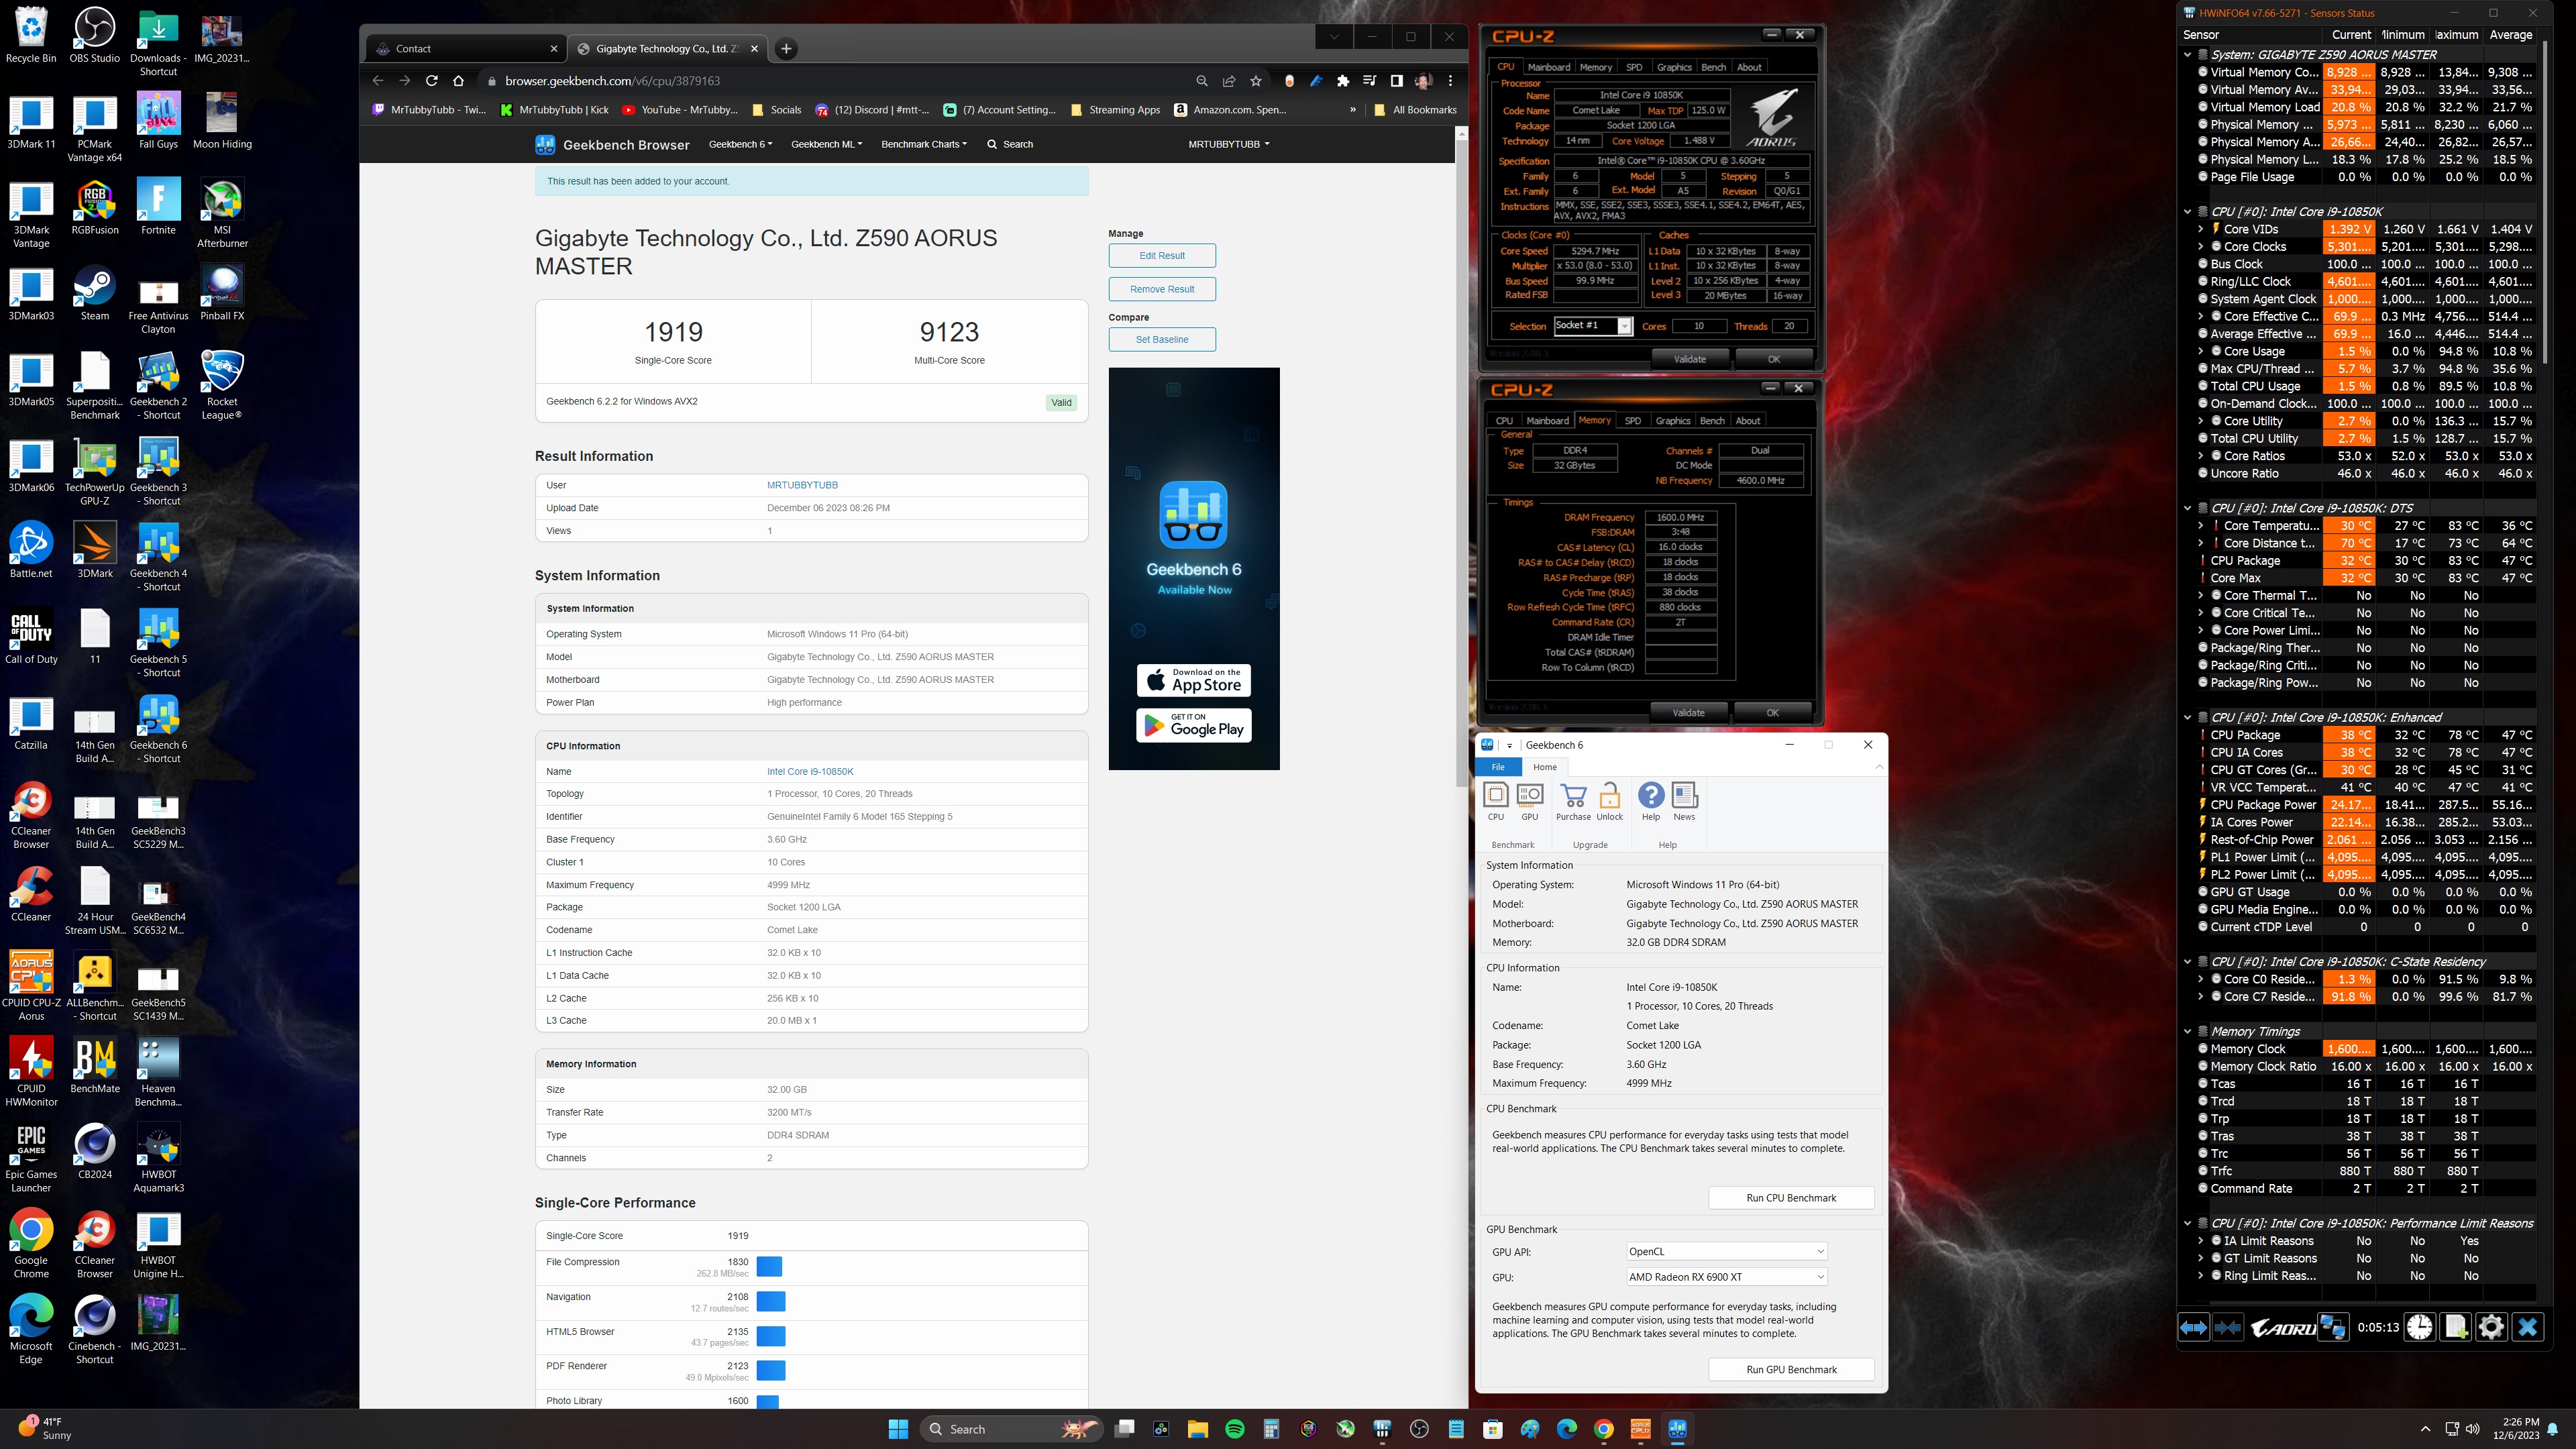The image size is (2576, 1449).
Task: Expand the Core VIDs sensor row
Action: click(2200, 229)
